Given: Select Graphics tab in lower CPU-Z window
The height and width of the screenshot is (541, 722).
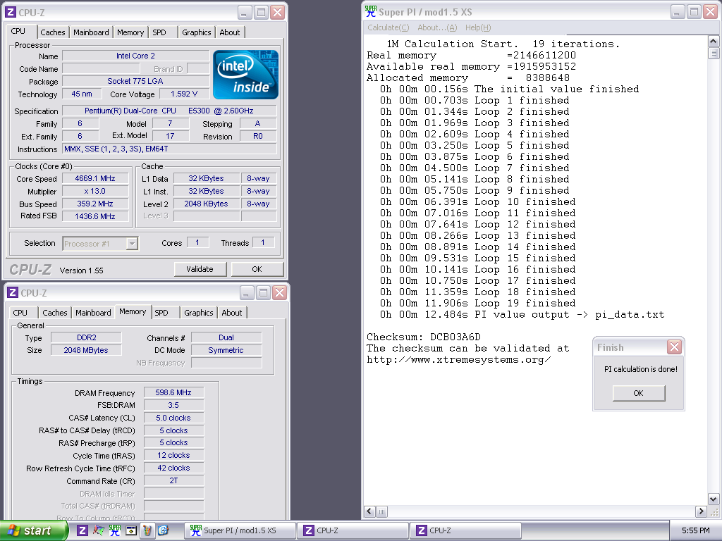Looking at the screenshot, I should 198,313.
